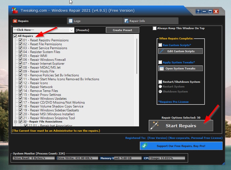Open System Tweaks window
231x170 pixels.
point(181,68)
